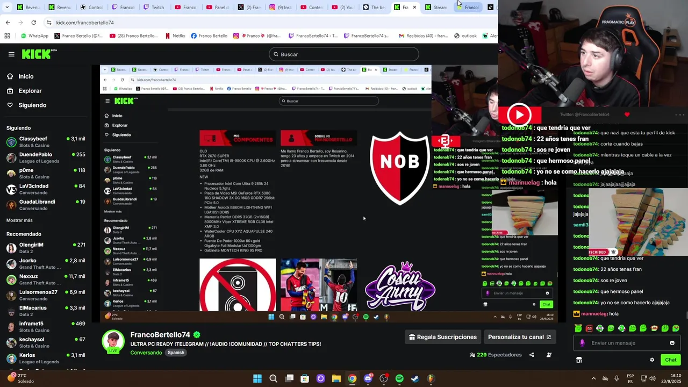Open Steam from taskbar
Viewport: 688px width, 387px height.
tap(415, 378)
